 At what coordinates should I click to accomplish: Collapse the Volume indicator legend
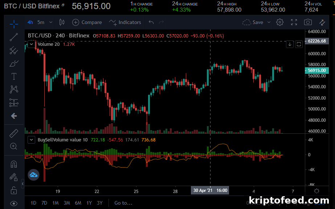pos(32,44)
